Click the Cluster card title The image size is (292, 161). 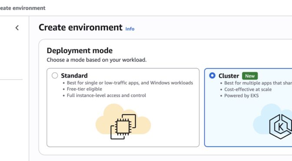coord(229,76)
